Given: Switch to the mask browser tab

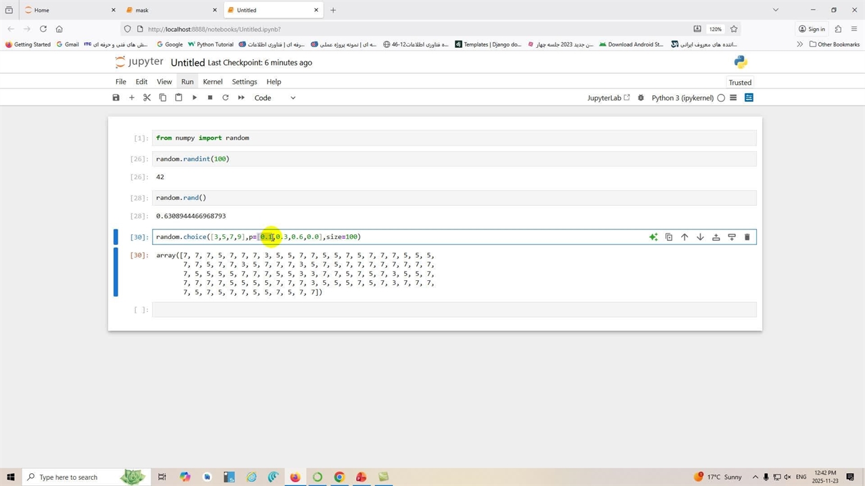Looking at the screenshot, I should click(166, 10).
